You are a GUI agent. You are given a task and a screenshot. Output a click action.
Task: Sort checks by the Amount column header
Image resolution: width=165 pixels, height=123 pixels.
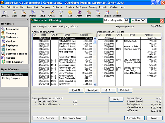click(84, 35)
